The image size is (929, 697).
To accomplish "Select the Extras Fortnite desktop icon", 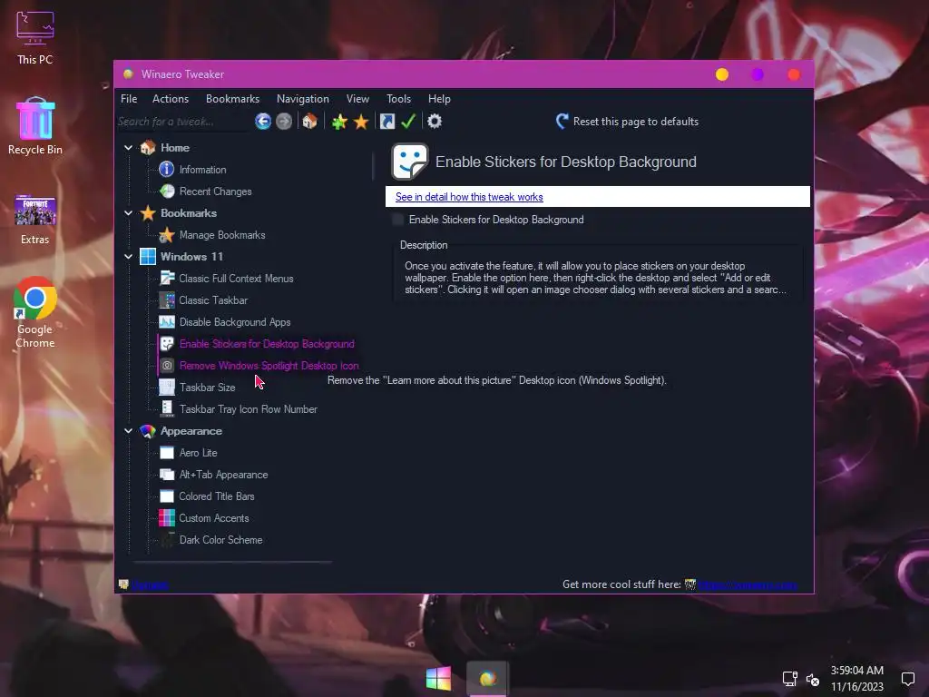I will pyautogui.click(x=35, y=220).
